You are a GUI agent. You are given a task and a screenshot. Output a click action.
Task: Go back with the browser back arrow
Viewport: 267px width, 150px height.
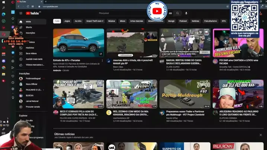19,6
